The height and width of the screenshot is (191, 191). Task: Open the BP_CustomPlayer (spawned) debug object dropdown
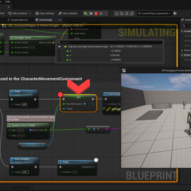point(155,13)
